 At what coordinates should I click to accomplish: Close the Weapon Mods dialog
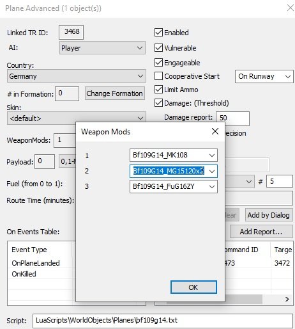click(215, 131)
